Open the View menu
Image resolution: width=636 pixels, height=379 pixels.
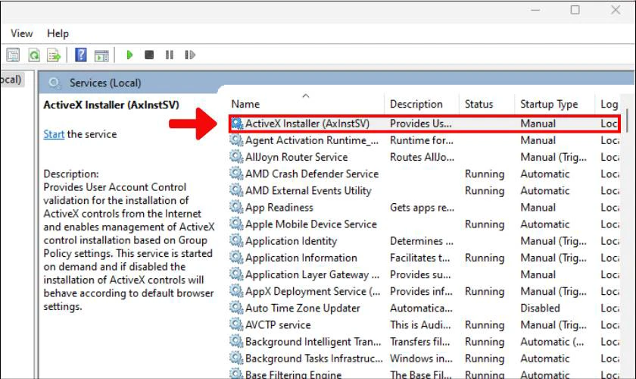pos(21,33)
